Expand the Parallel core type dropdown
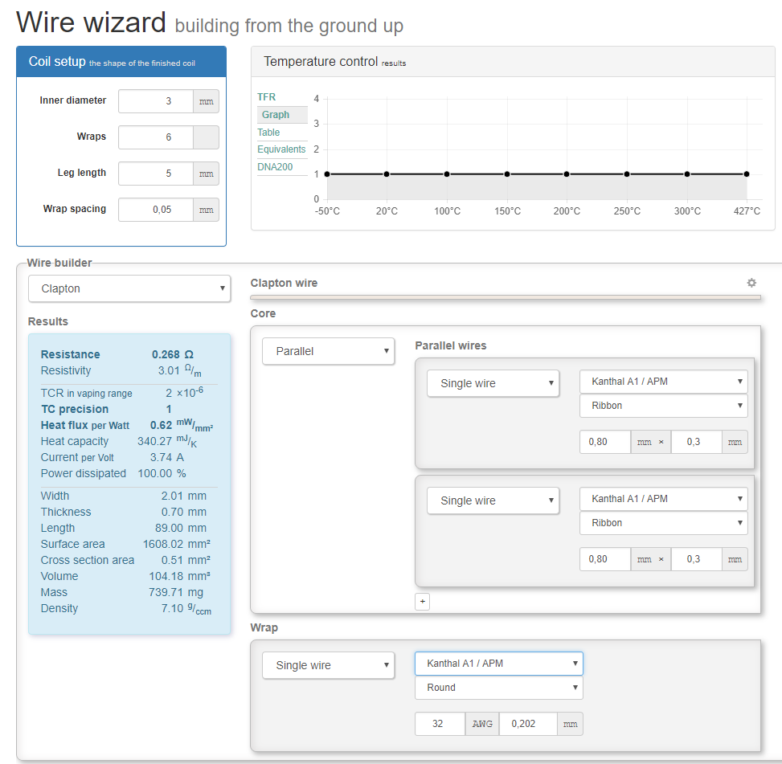Image resolution: width=782 pixels, height=764 pixels. [328, 352]
